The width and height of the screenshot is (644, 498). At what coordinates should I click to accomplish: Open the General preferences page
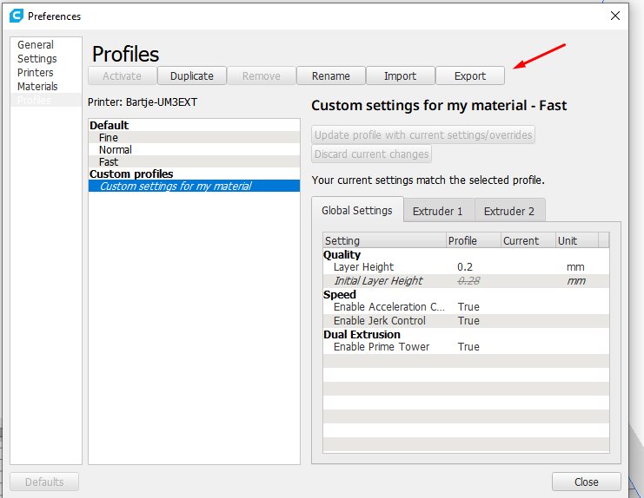[x=36, y=45]
